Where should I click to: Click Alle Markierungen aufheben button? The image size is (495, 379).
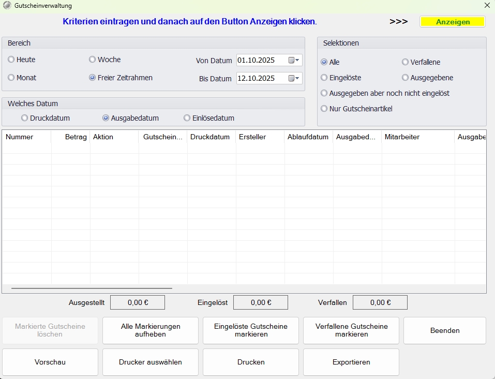[x=151, y=330]
